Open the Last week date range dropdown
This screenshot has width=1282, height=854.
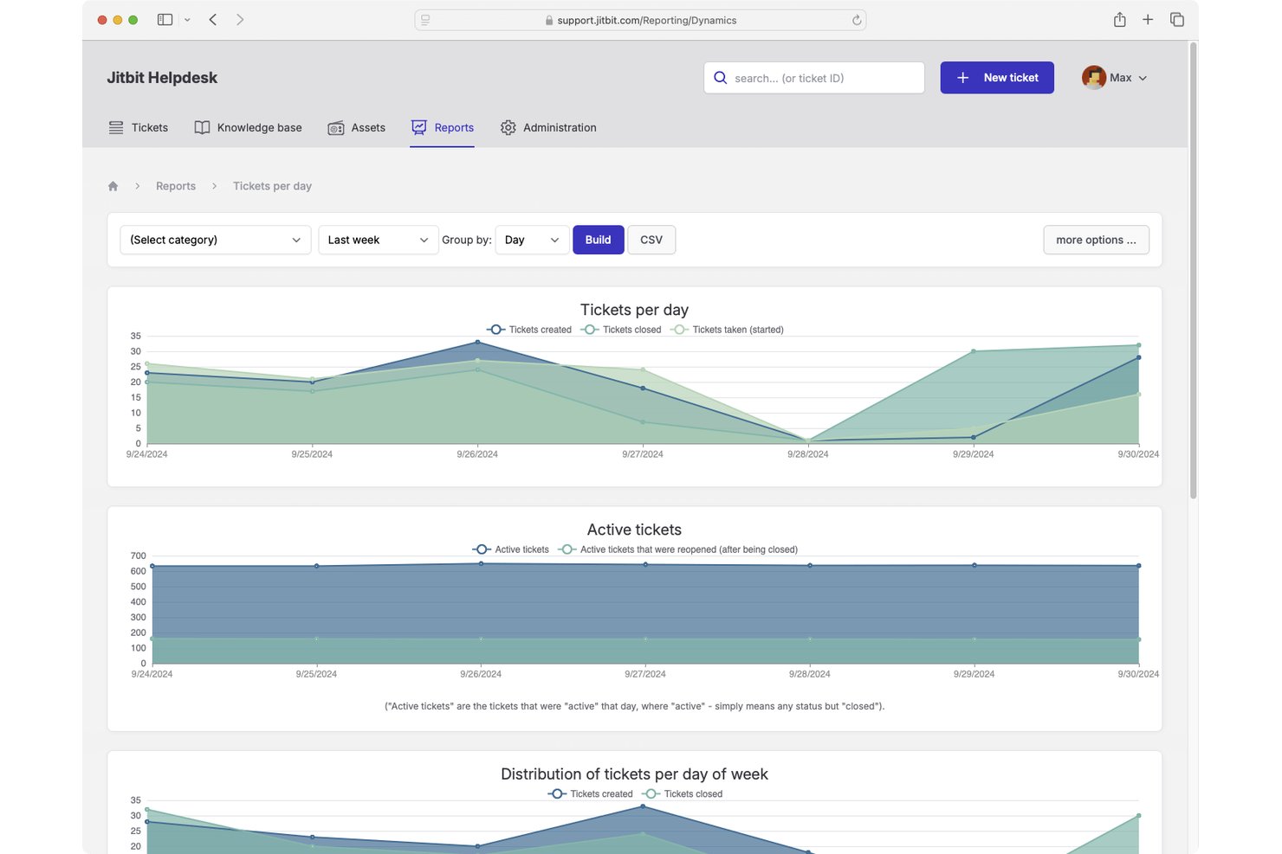378,240
